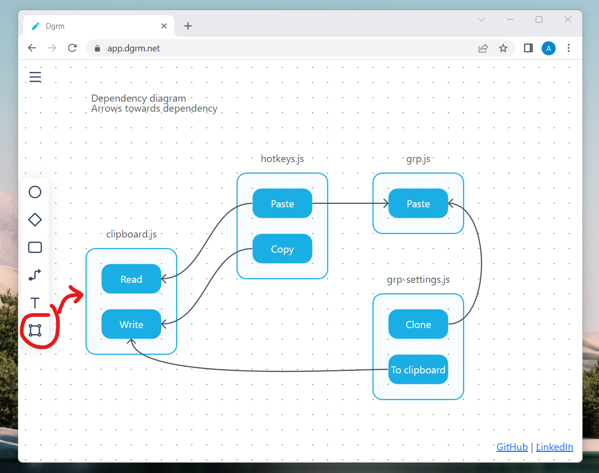Screen dimensions: 599x473
Task: Click the share page icon
Action: click(483, 48)
